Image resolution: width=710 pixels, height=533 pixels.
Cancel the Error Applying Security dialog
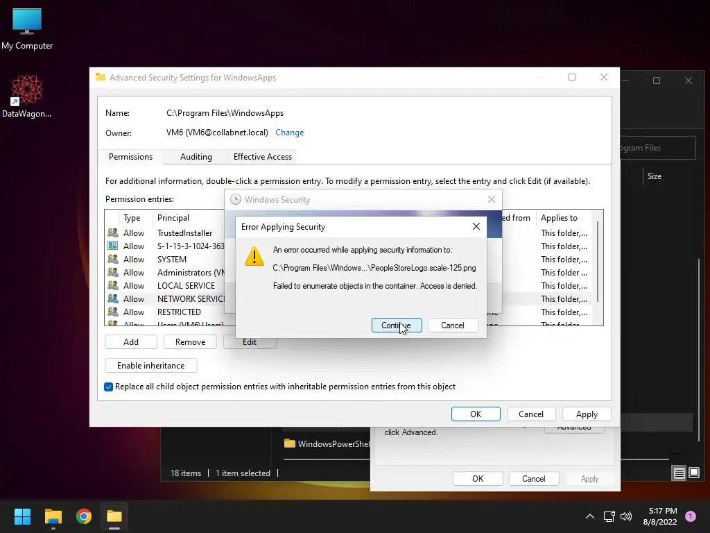pos(452,325)
